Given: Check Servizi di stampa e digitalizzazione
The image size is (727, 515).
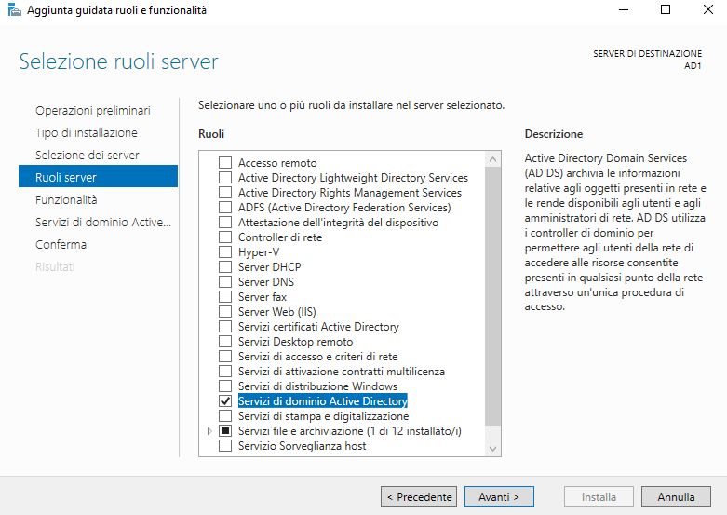Looking at the screenshot, I should (x=225, y=415).
